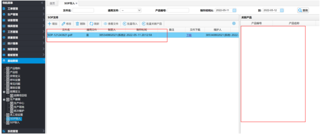321x134 pixels.
Task: Collapse the 生产建模 tree node toggle
Action: 4,100
